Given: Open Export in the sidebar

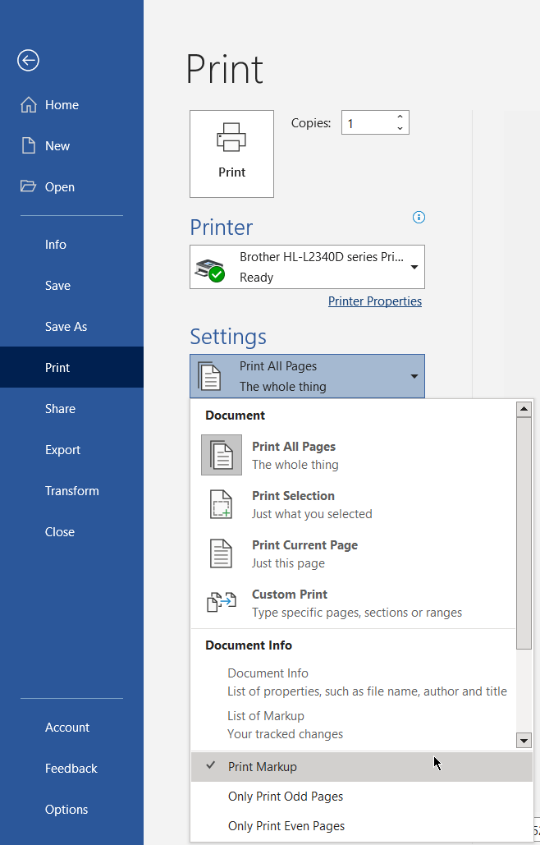Looking at the screenshot, I should [71, 449].
